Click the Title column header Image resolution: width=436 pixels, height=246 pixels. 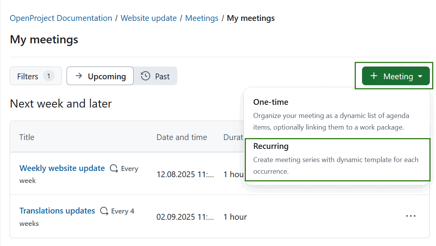pyautogui.click(x=26, y=137)
